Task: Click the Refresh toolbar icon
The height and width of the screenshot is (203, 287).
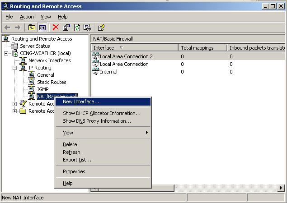Action: (x=77, y=28)
